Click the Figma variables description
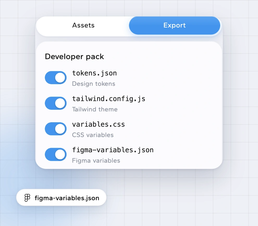The height and width of the screenshot is (226, 258). [x=96, y=161]
